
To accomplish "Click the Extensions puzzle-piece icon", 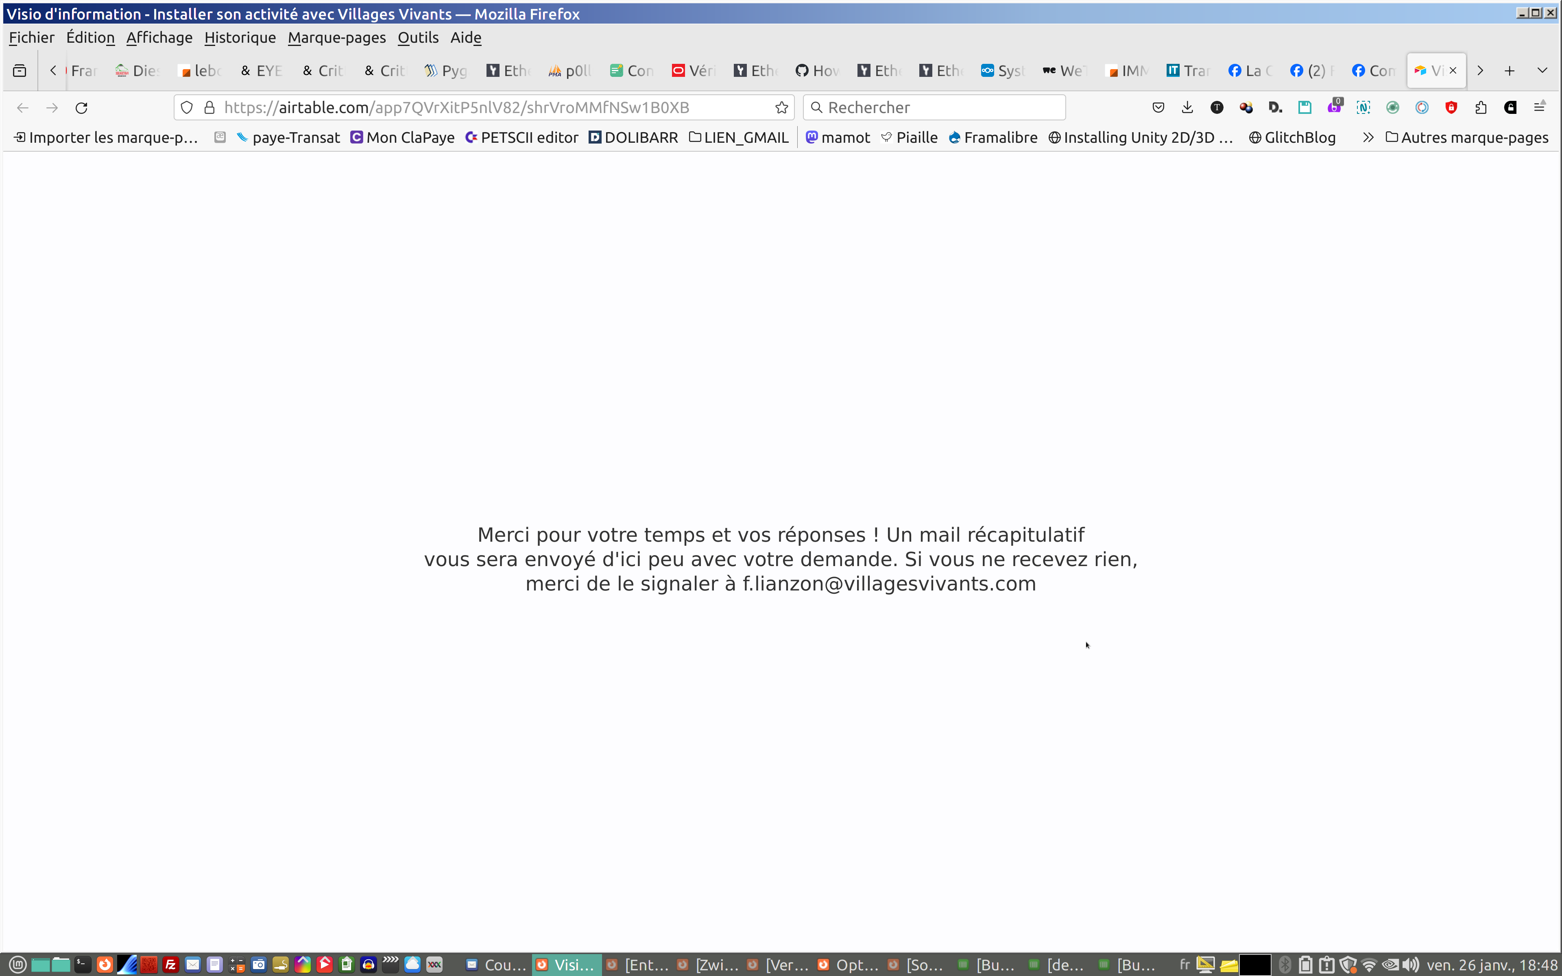I will click(x=1481, y=108).
